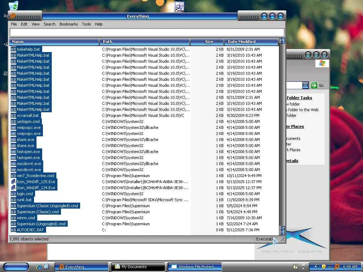
Task: Collapse the Folder Tasks panel header
Action: point(299,98)
